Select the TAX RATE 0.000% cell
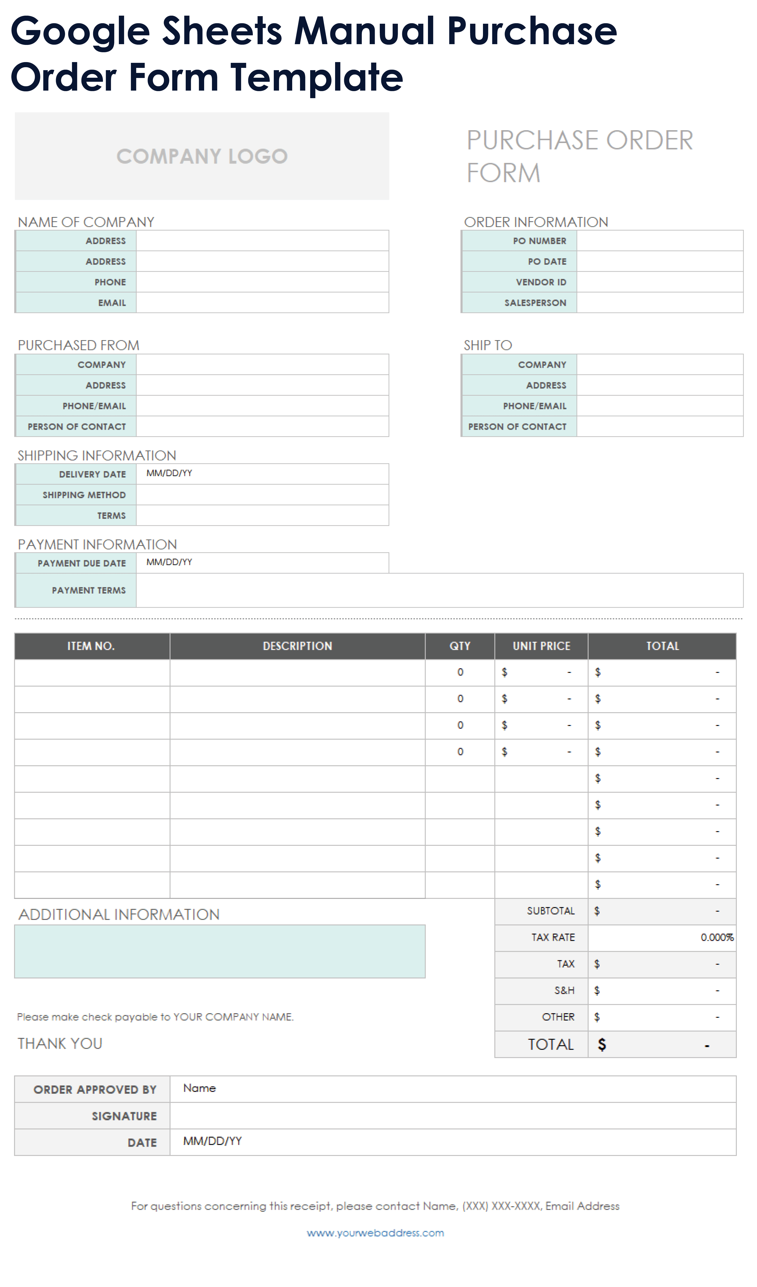The height and width of the screenshot is (1287, 757). 662,938
